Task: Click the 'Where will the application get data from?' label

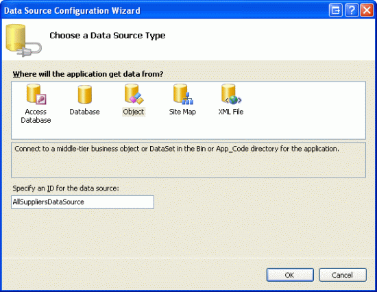Action: click(88, 74)
